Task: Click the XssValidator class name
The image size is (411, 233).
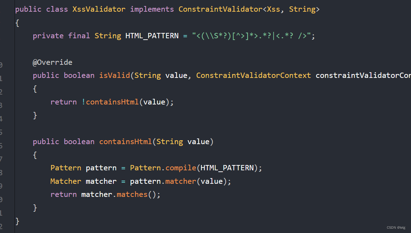Action: tap(99, 9)
